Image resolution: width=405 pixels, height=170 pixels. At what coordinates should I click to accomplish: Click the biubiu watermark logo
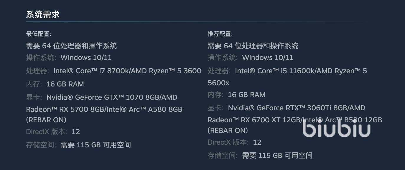[336, 129]
